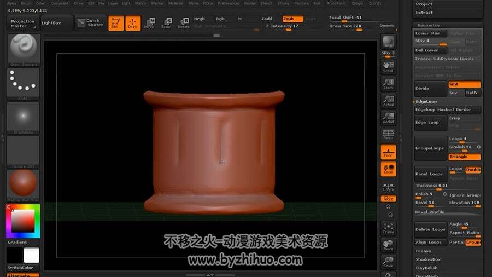The width and height of the screenshot is (492, 277).
Task: Adjust the SDiv subdivision level slider
Action: tap(430, 42)
